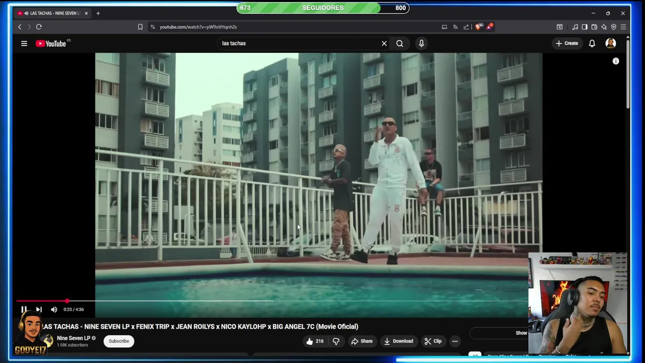This screenshot has height=363, width=645.
Task: Open the Create menu button
Action: tap(567, 43)
